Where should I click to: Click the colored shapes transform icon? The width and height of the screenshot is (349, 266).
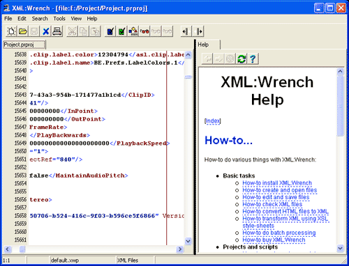[133, 31]
